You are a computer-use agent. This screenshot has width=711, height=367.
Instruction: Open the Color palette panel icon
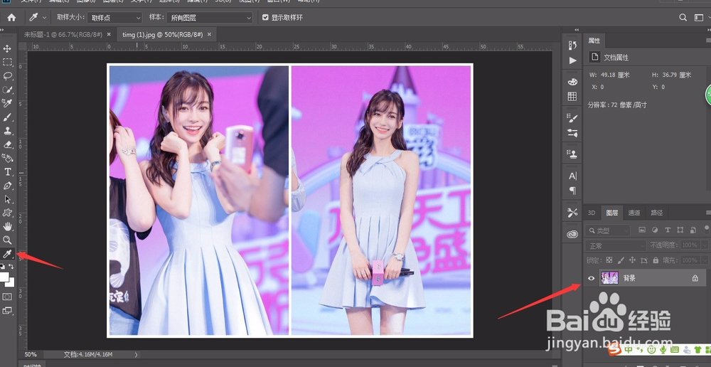[572, 82]
